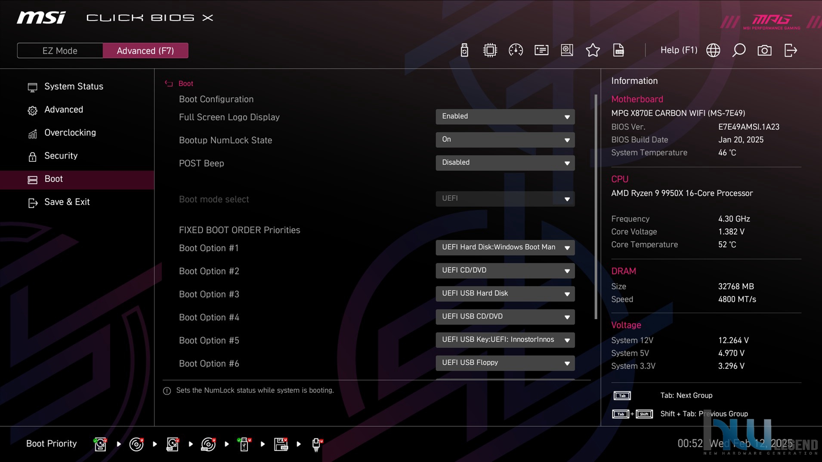The image size is (822, 462).
Task: Open System Status in sidebar
Action: [77, 86]
